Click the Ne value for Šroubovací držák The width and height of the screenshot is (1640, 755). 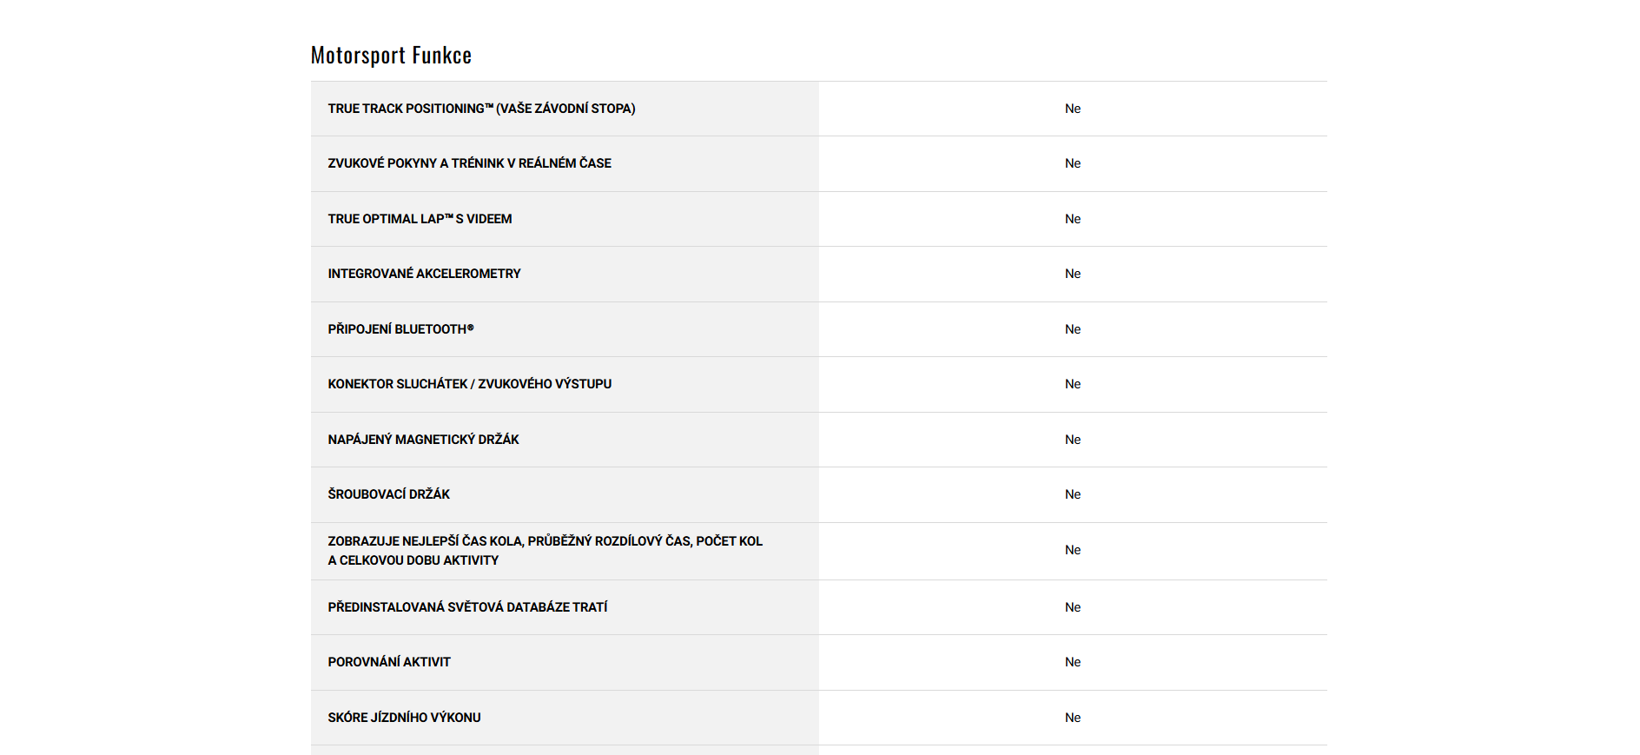(x=1073, y=494)
